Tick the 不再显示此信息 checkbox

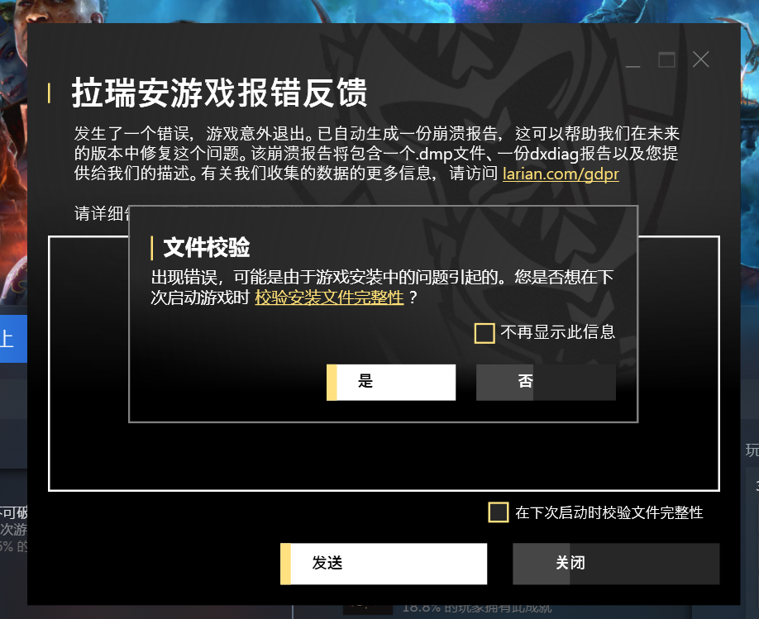click(x=484, y=333)
